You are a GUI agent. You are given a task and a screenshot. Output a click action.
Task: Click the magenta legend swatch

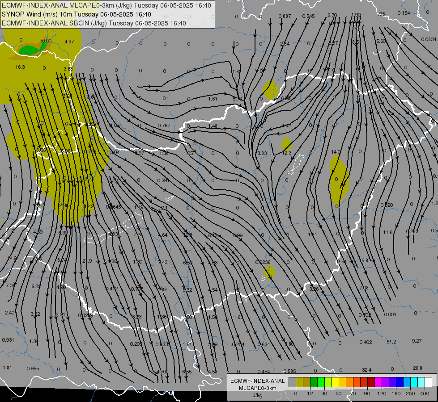click(378, 382)
